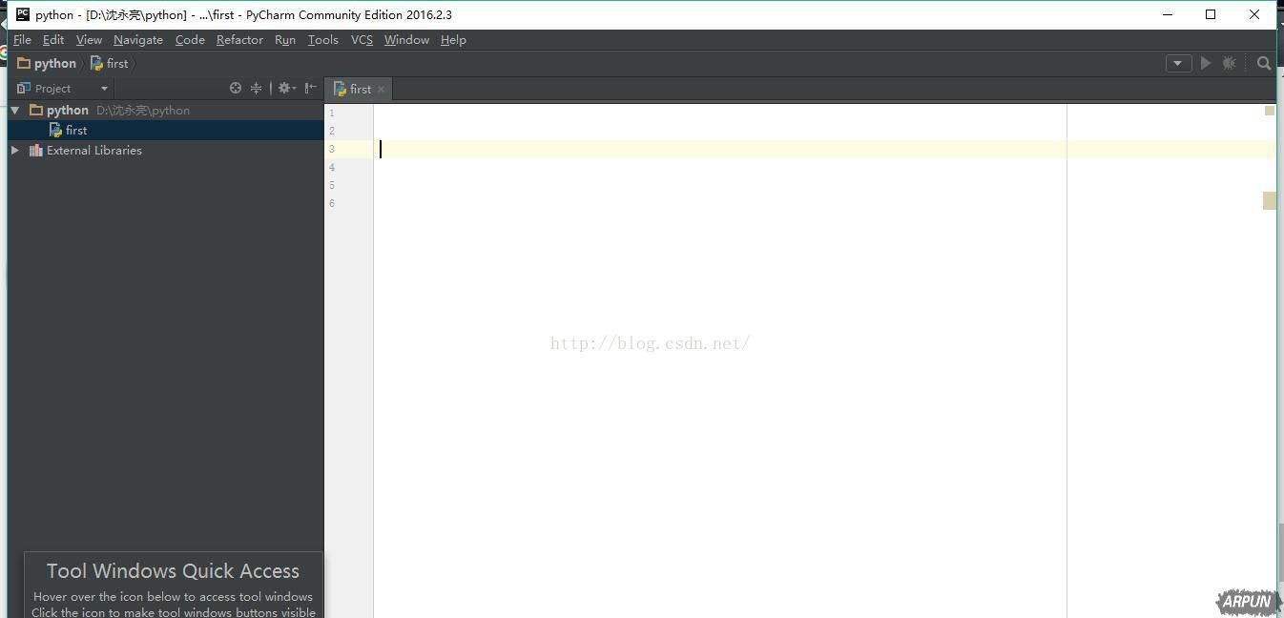Run the program using the green Run arrow

(x=1206, y=63)
